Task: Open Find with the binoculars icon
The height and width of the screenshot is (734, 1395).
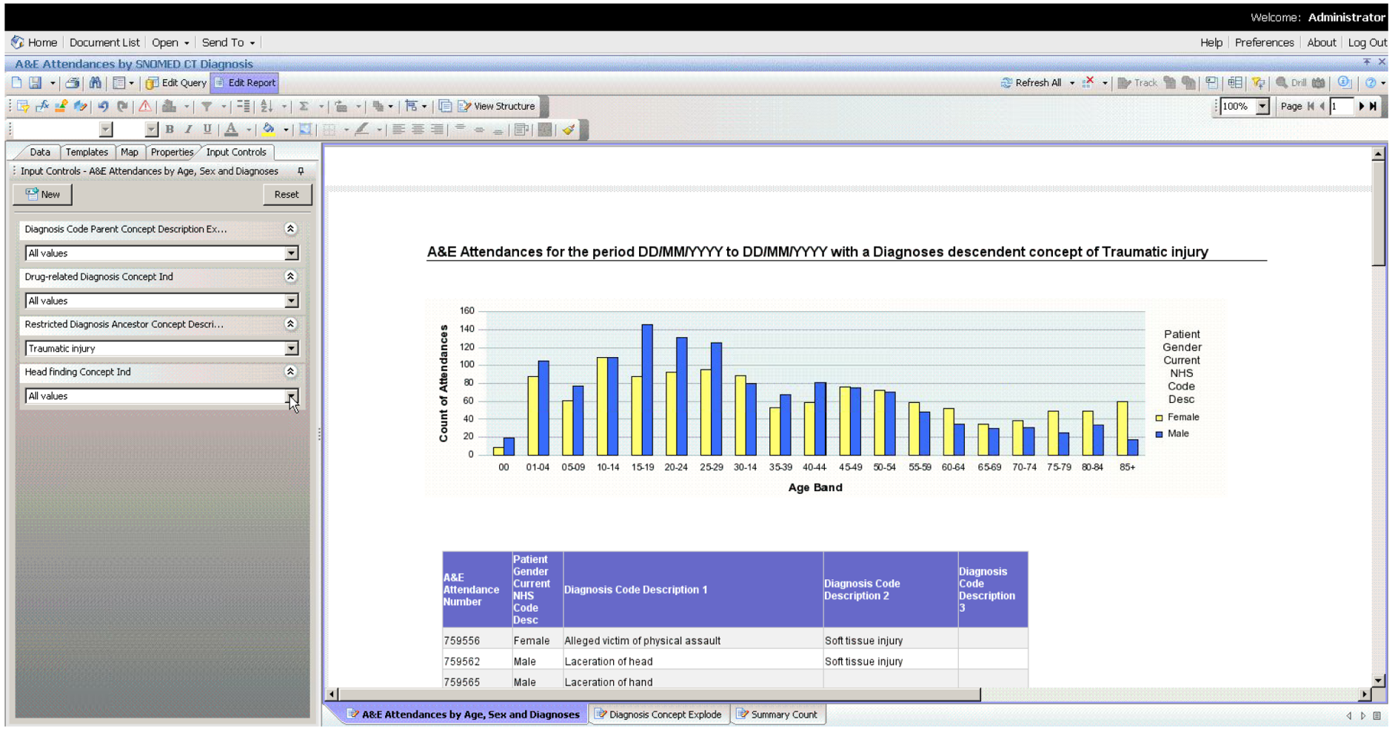Action: [96, 83]
